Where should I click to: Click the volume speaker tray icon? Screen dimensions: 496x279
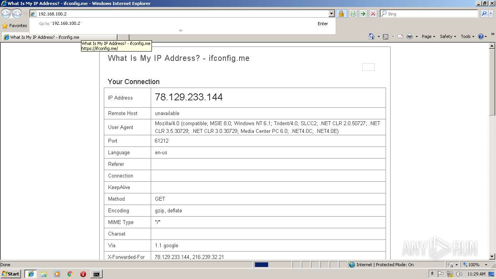tap(459, 274)
